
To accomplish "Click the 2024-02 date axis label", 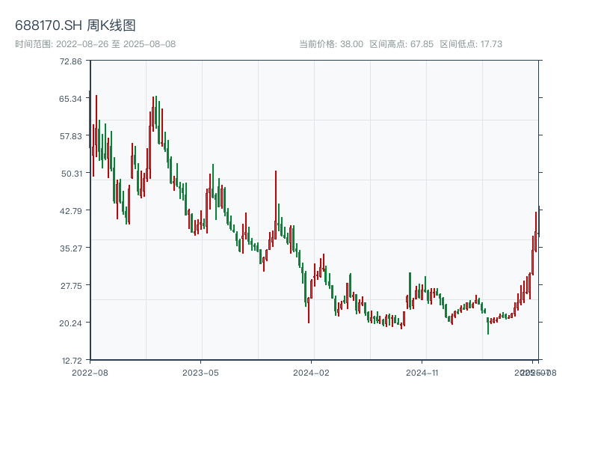I will pos(312,372).
